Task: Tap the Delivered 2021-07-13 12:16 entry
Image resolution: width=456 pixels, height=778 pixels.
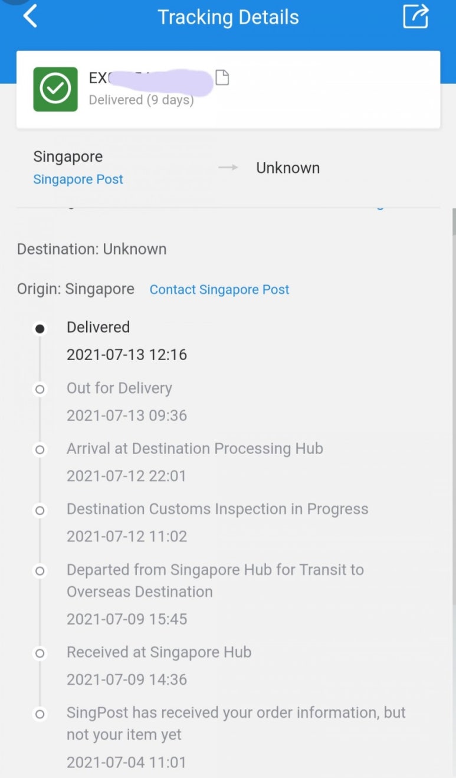Action: [x=127, y=341]
